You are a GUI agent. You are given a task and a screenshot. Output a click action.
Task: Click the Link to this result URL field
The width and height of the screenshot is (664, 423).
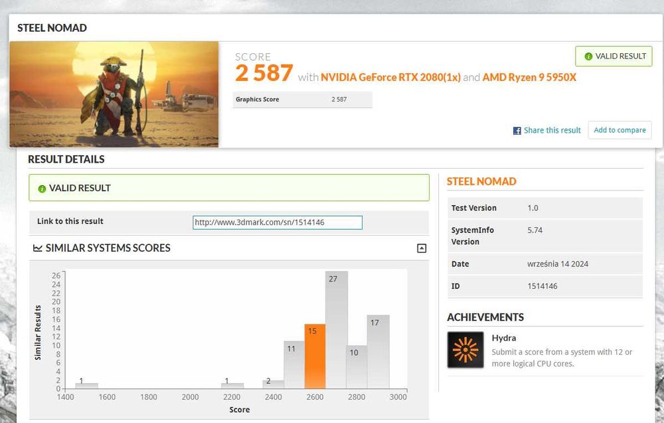(278, 222)
